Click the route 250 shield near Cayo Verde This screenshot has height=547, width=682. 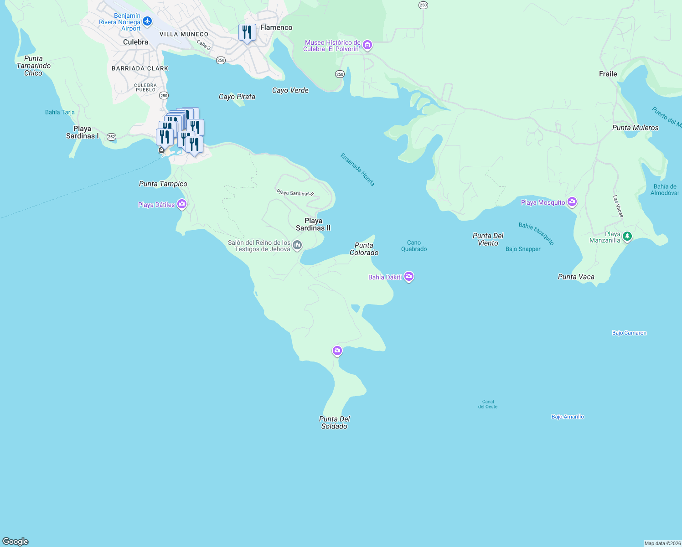[340, 74]
